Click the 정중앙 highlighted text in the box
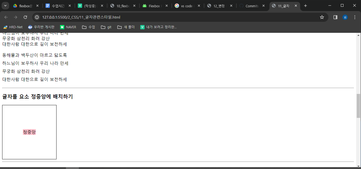This screenshot has width=361, height=169. point(29,132)
